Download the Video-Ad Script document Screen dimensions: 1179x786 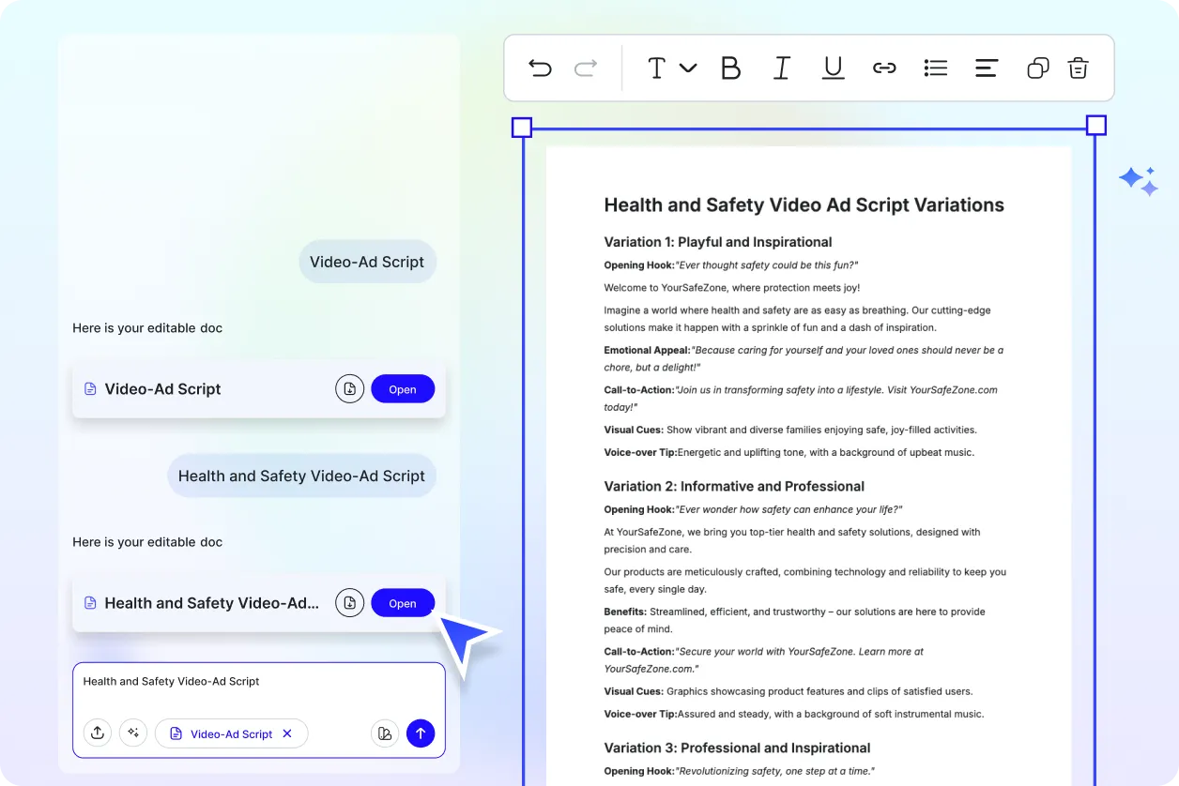349,388
